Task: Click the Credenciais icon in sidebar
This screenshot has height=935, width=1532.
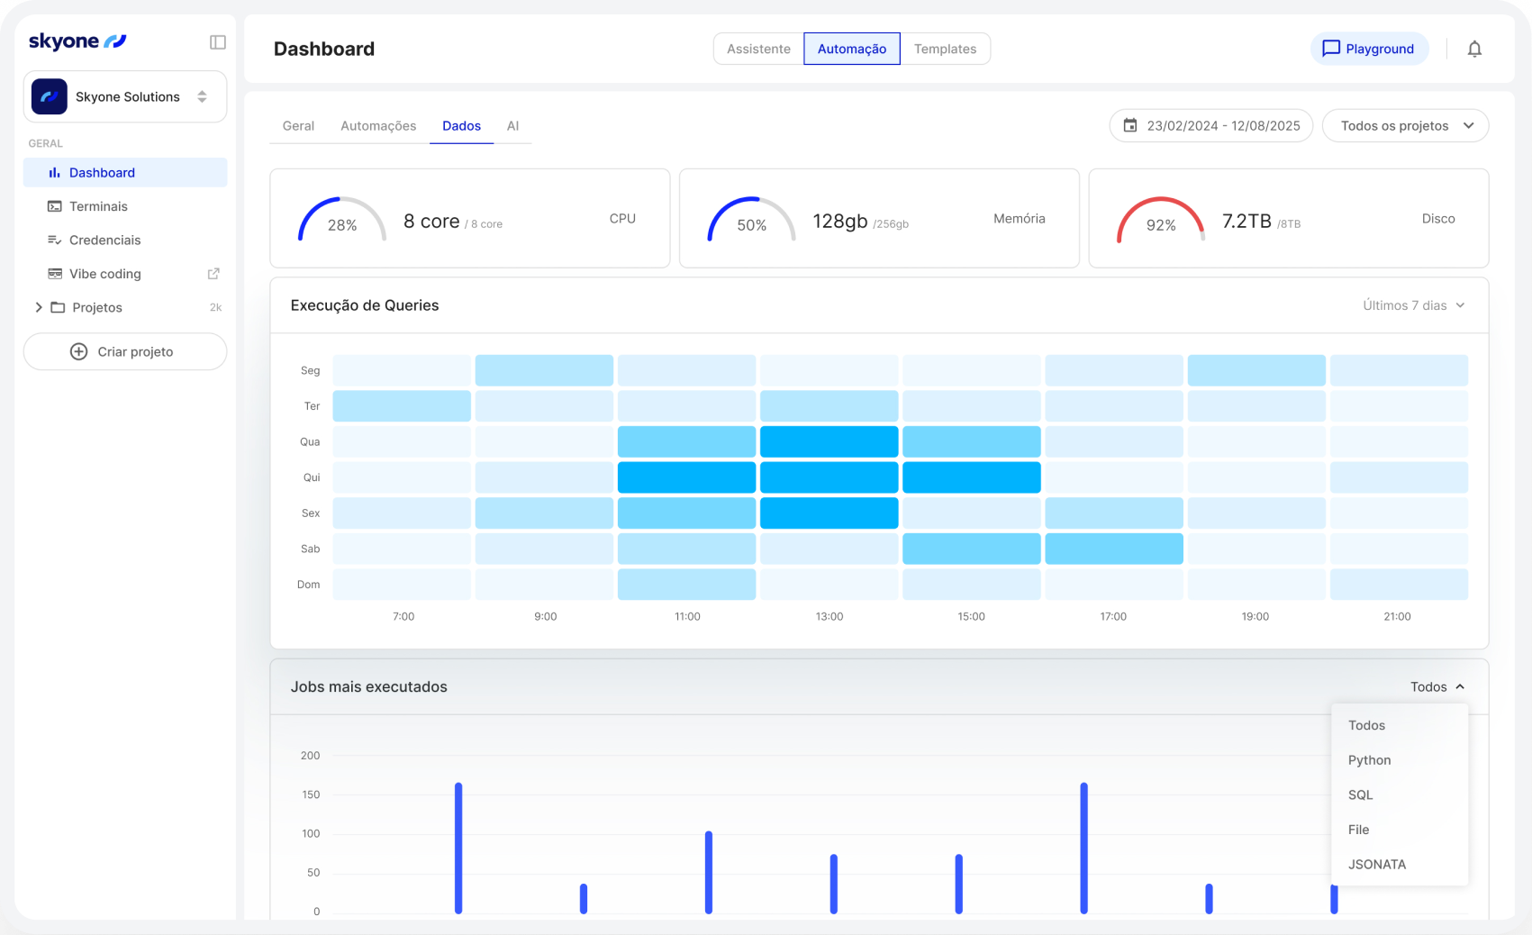Action: (55, 241)
